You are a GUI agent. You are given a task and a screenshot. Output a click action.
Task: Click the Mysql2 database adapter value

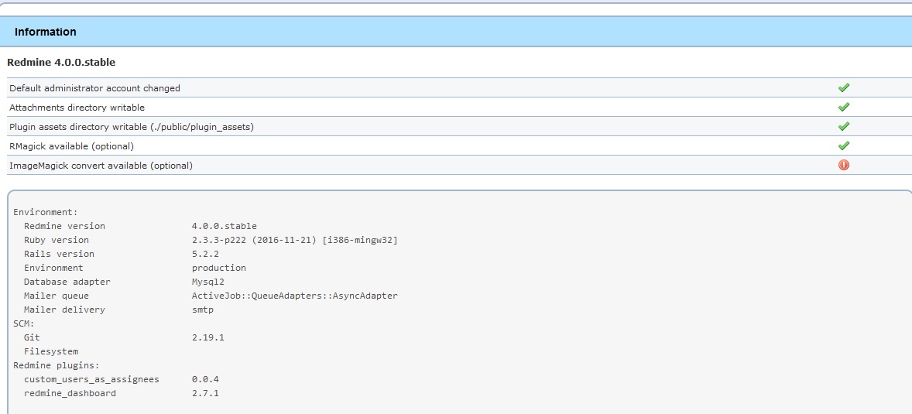click(208, 282)
